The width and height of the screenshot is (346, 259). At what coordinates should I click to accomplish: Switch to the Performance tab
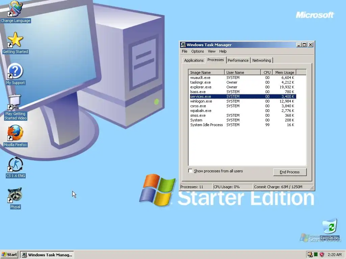pos(238,60)
